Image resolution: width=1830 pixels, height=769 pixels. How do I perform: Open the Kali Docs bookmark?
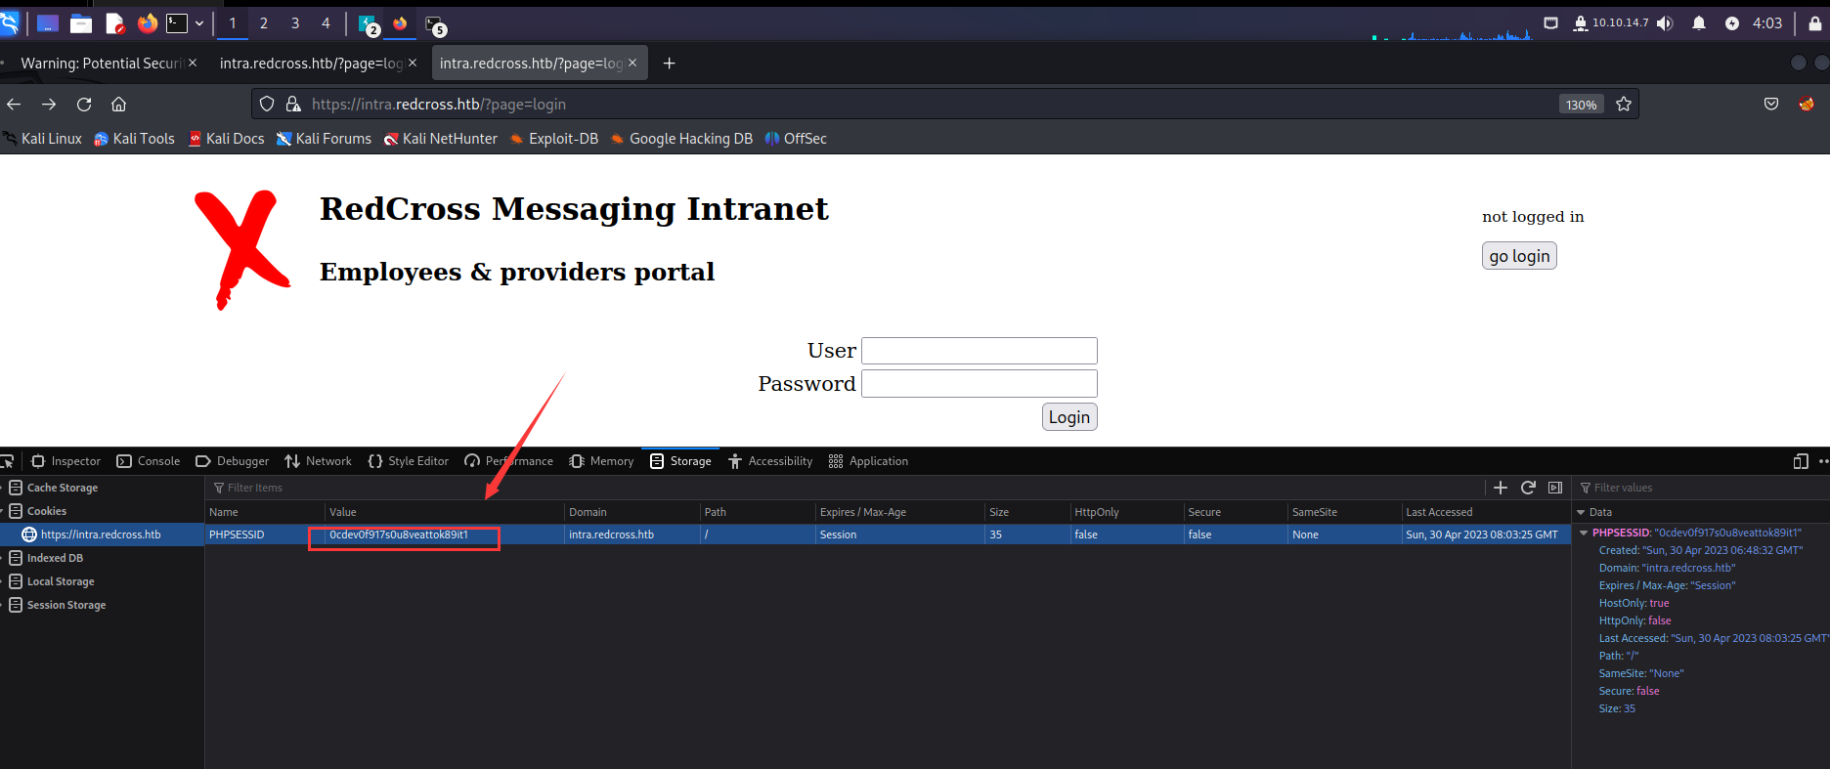pyautogui.click(x=226, y=139)
